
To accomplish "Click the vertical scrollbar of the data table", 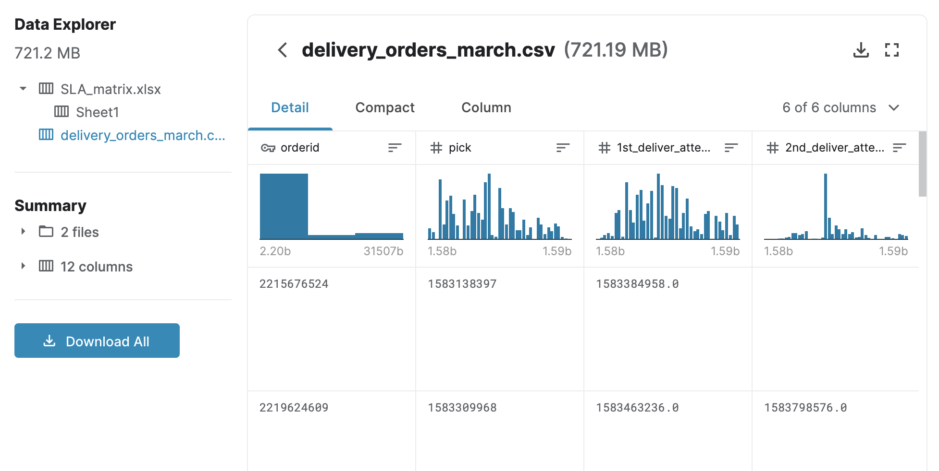I will [923, 164].
